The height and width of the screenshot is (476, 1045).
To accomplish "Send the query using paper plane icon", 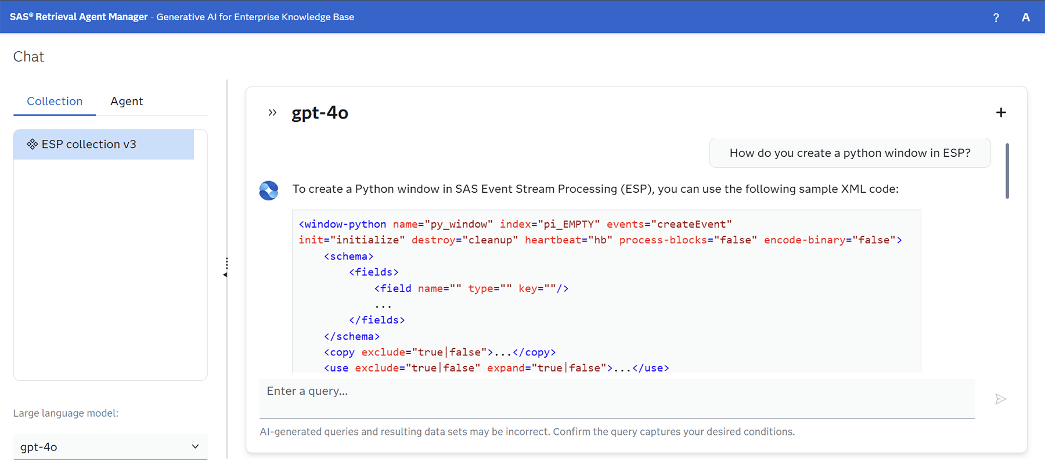I will (1000, 399).
